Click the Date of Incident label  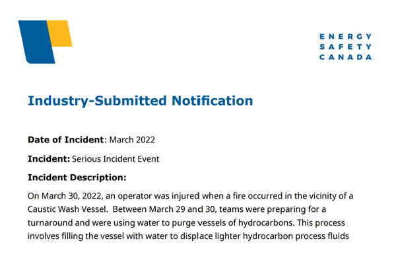coord(66,140)
